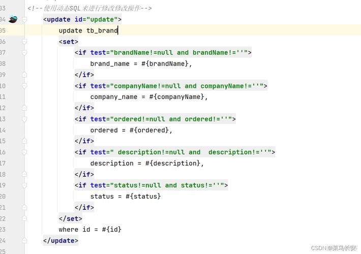The height and width of the screenshot is (254, 361).
Task: Collapse the opening set tag fold
Action: (24, 42)
